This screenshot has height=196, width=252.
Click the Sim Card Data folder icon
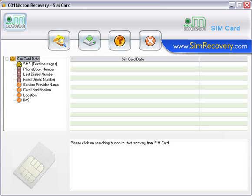(13, 59)
